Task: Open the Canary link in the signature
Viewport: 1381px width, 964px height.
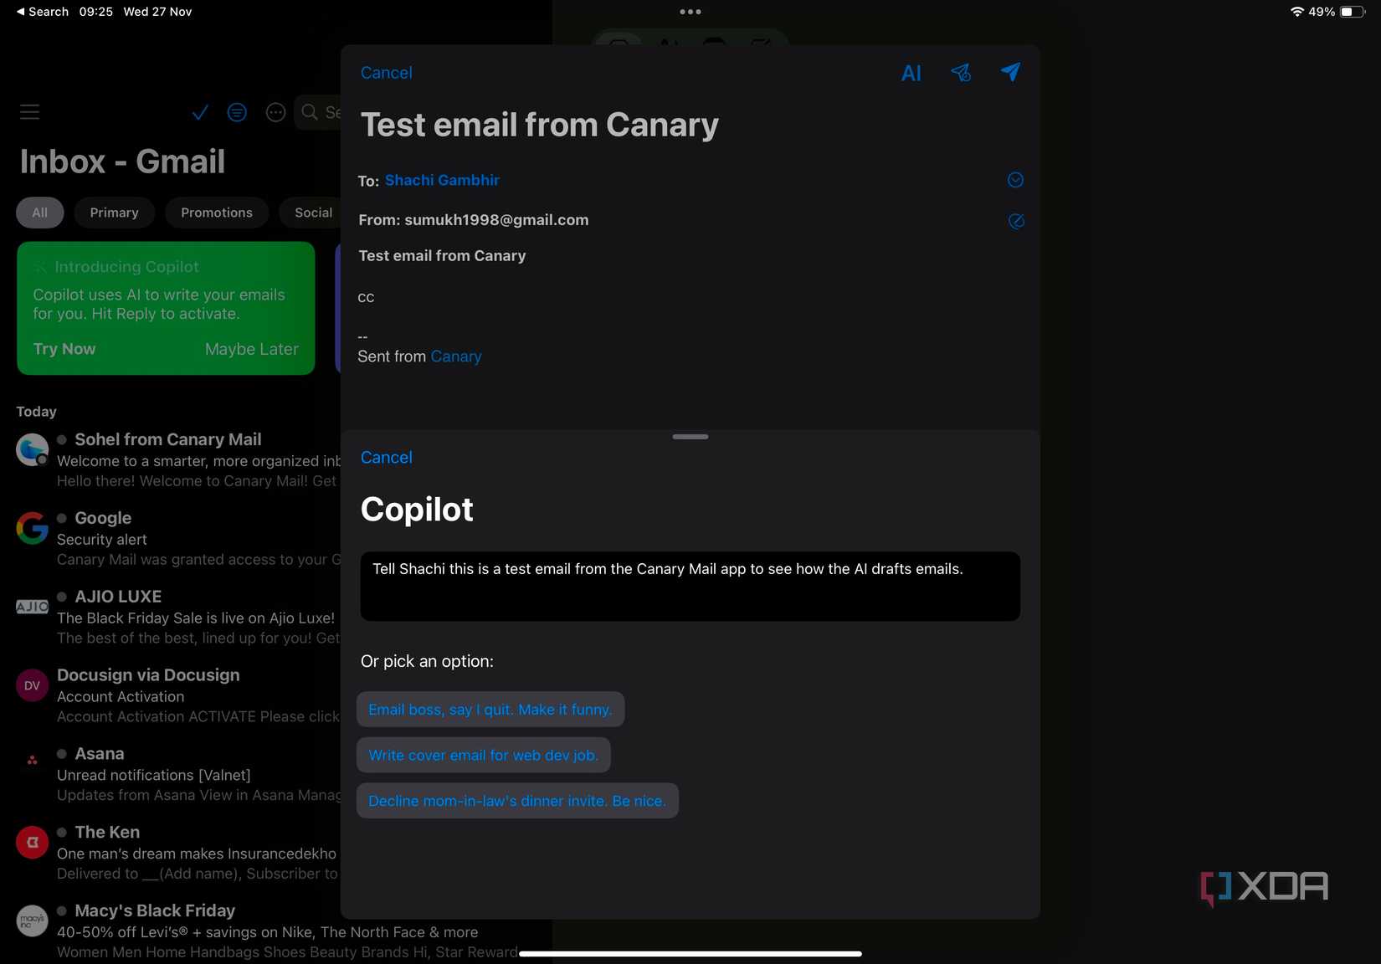Action: click(x=456, y=356)
